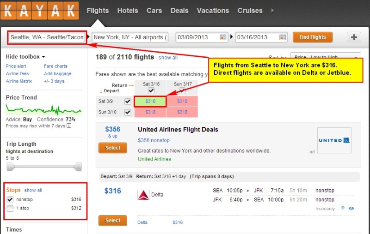Viewport: 370px width, 234px height.
Task: Click the Find Flights button
Action: pos(313,37)
